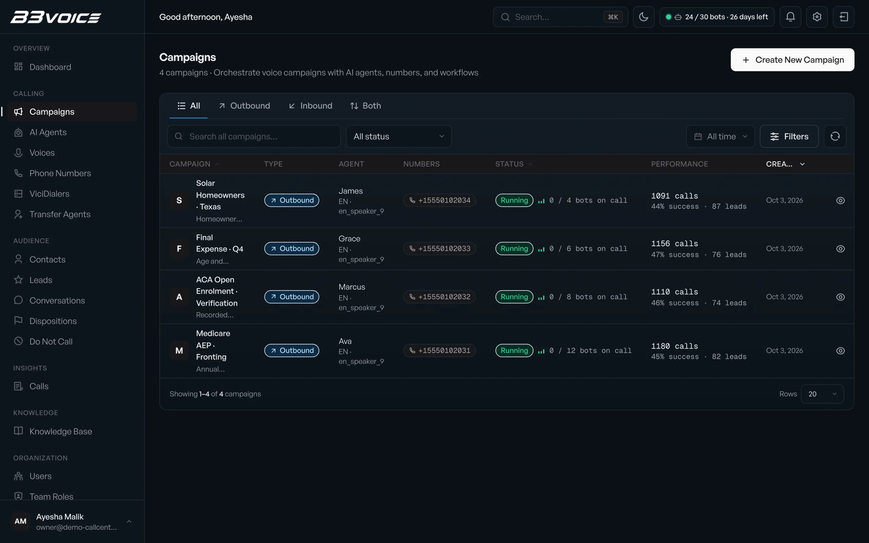The width and height of the screenshot is (869, 543).
Task: View Medicare AEP campaign eye icon
Action: (840, 351)
